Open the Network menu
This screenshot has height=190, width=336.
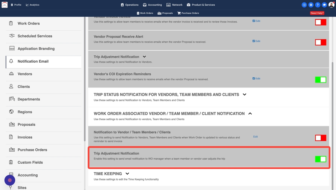174,5
